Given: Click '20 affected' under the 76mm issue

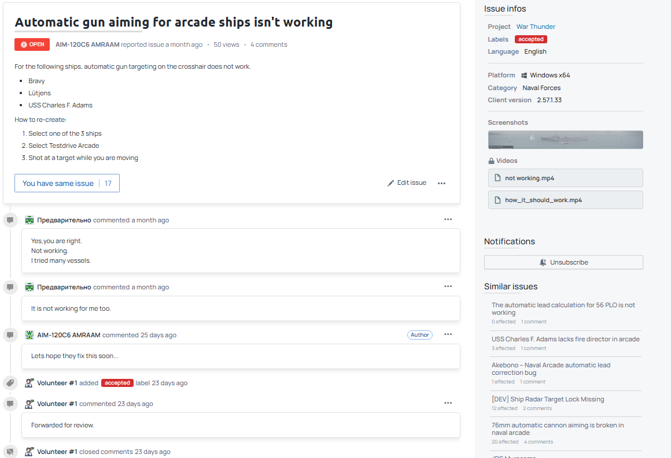Looking at the screenshot, I should (x=505, y=442).
